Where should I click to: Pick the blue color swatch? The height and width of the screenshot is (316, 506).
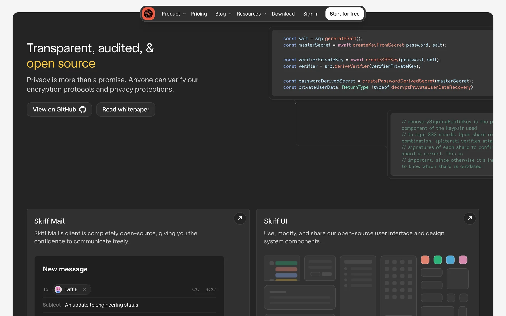click(450, 260)
